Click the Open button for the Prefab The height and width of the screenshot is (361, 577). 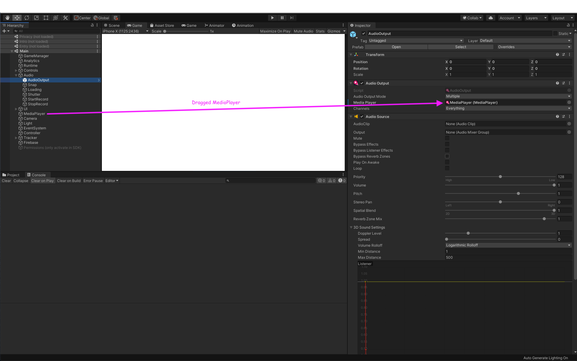click(396, 47)
